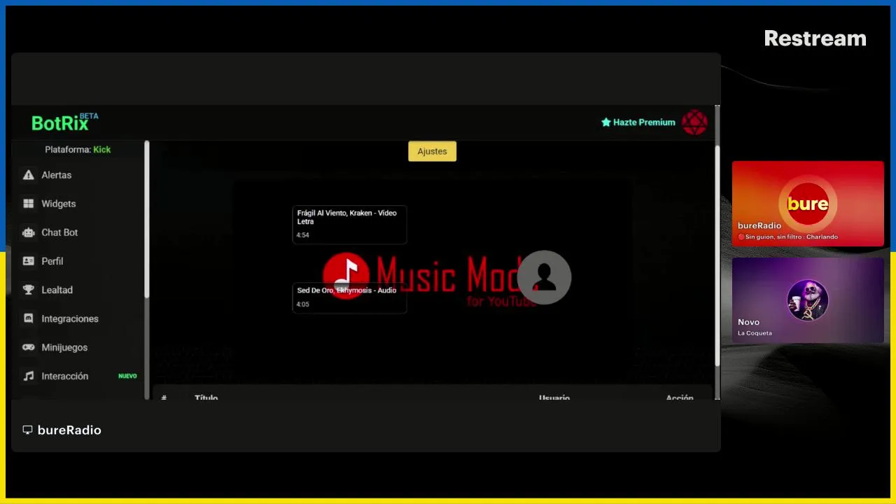Click the Usuario column header
This screenshot has width=896, height=504.
(554, 397)
